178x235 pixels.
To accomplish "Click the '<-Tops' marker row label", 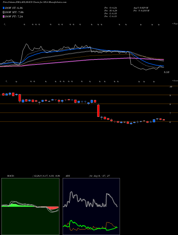I will tap(175, 24).
